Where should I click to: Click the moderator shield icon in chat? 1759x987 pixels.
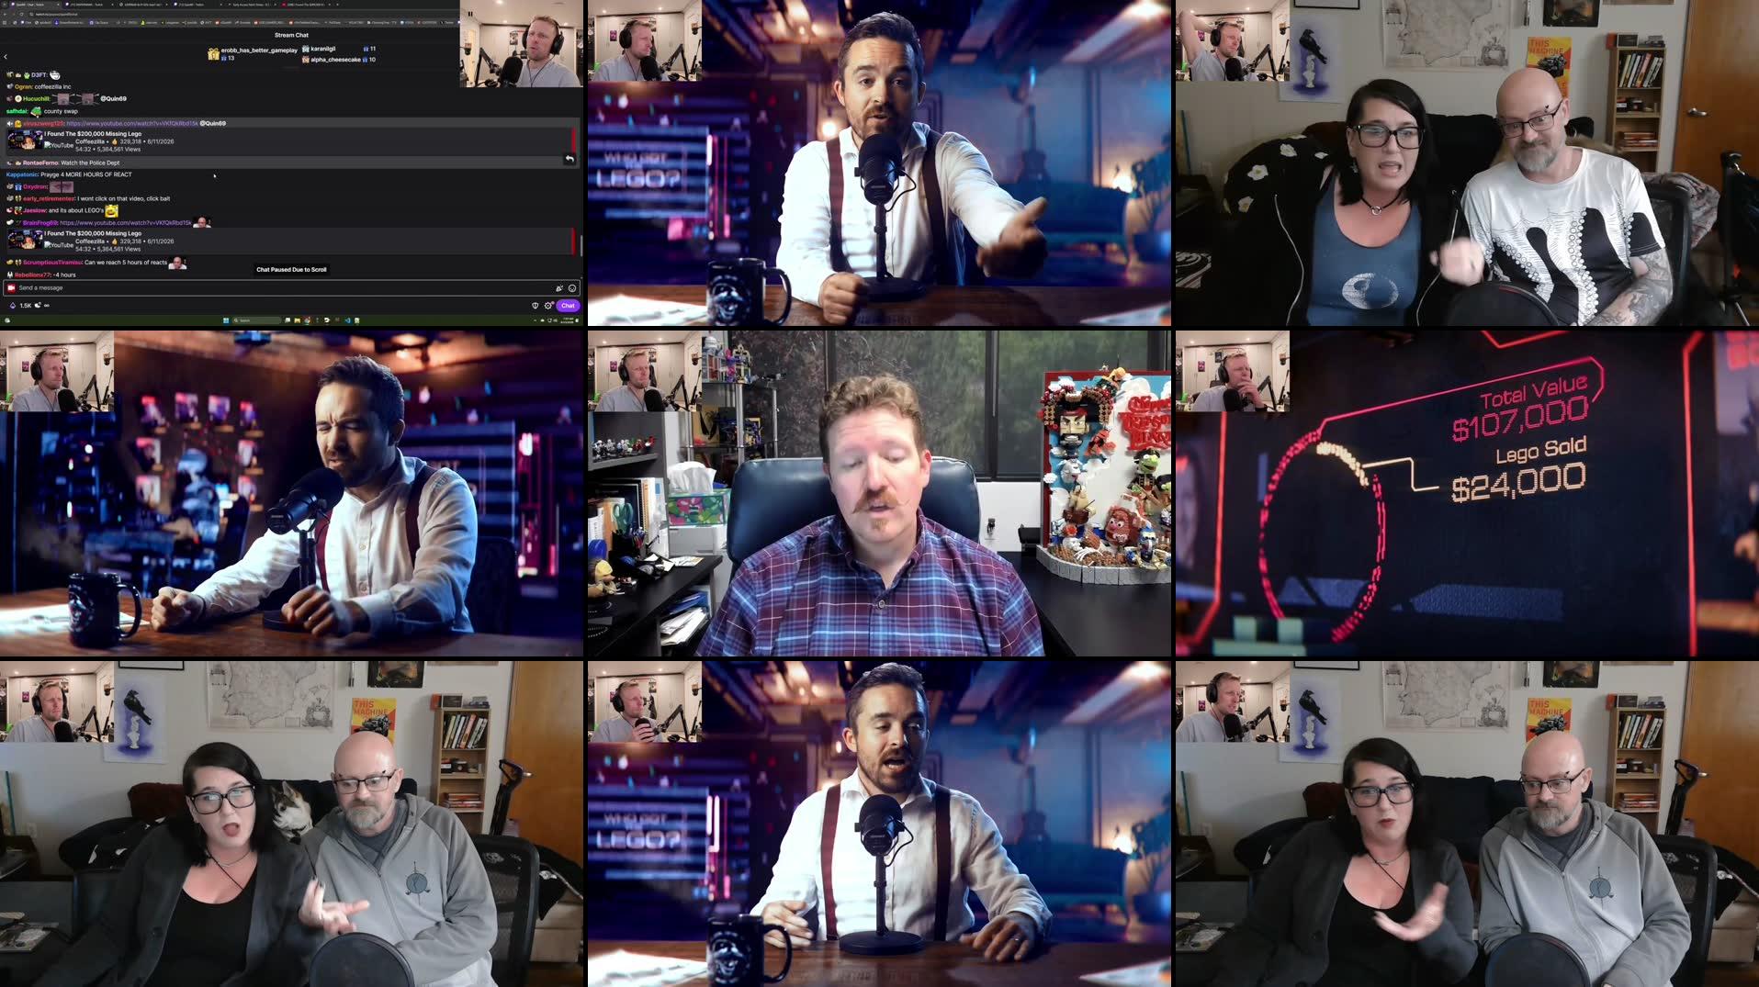coord(534,306)
